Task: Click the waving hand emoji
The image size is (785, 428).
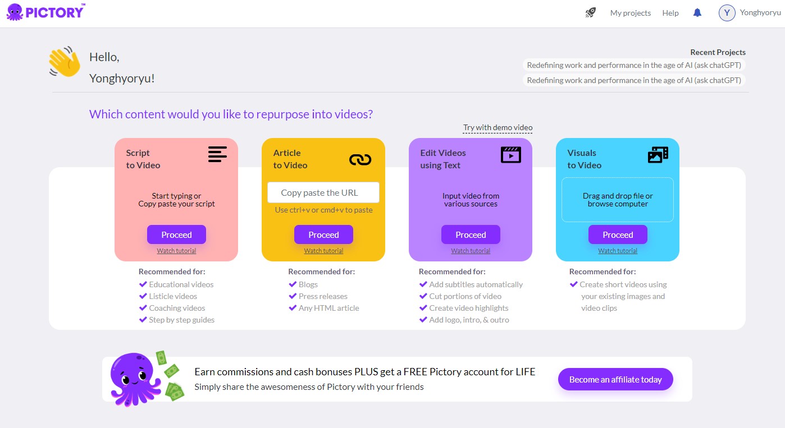Action: [x=65, y=62]
